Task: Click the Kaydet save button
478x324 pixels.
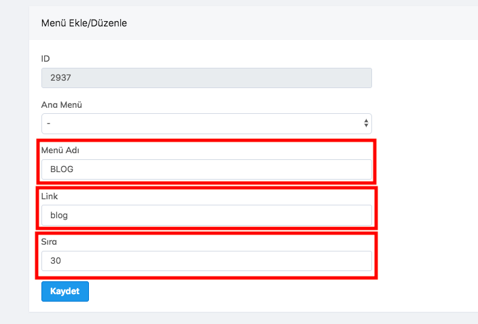Action: 65,291
